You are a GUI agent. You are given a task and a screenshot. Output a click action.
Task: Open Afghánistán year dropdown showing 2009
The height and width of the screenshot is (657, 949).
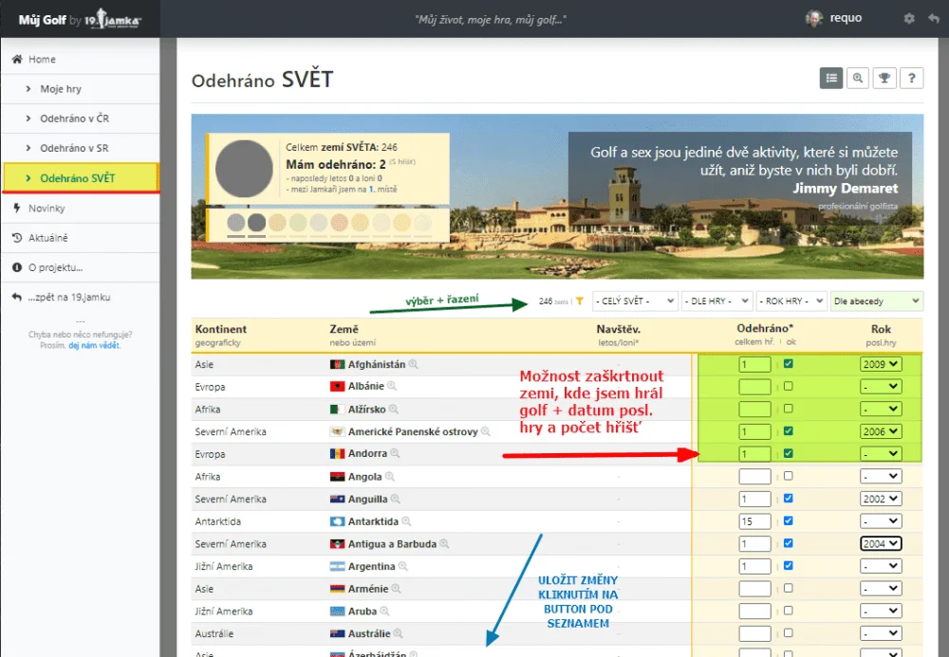(x=881, y=364)
